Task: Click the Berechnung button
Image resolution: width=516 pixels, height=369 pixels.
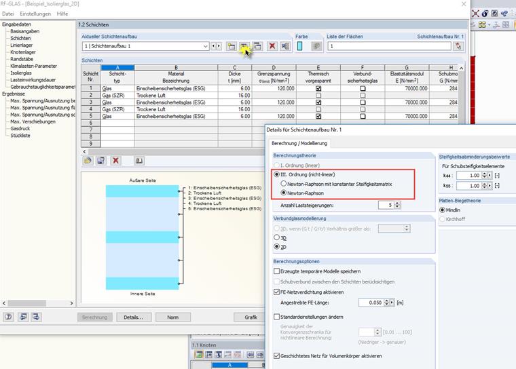Action: (x=95, y=317)
